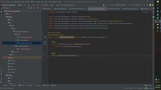
Task: Collapse the Admin module node
Action: pyautogui.click(x=5, y=17)
